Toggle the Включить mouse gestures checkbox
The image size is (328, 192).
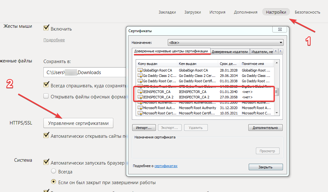pyautogui.click(x=46, y=28)
